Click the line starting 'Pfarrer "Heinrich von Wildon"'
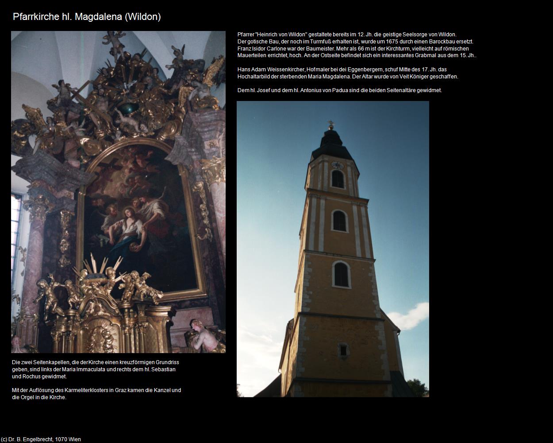The width and height of the screenshot is (553, 443). (x=347, y=35)
